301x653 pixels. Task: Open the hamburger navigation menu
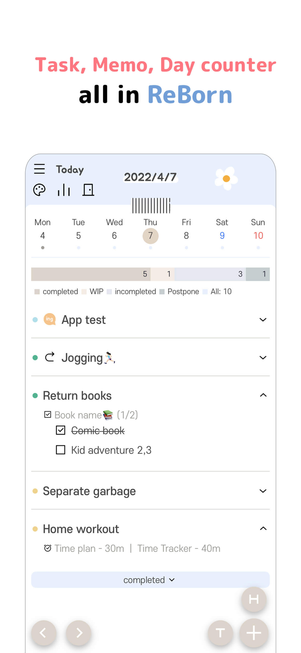click(40, 169)
